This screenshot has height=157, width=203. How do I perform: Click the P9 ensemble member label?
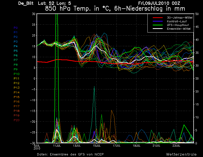(x=16, y=69)
